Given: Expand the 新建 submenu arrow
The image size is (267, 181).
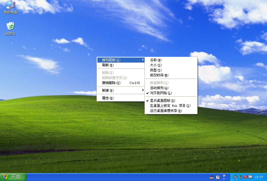Looking at the screenshot, I should 143,90.
